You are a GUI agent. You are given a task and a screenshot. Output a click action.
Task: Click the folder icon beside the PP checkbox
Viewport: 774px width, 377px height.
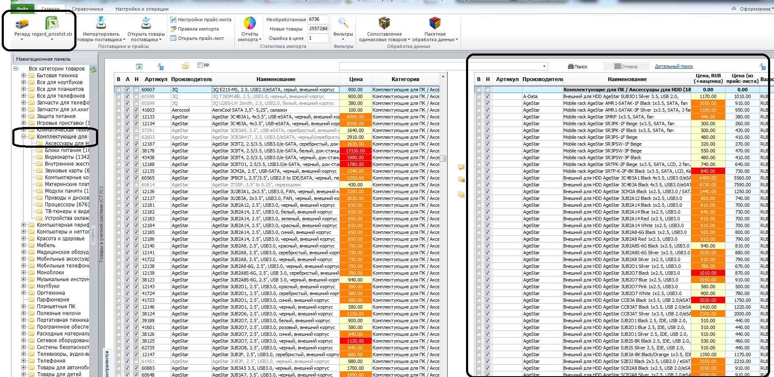(186, 66)
